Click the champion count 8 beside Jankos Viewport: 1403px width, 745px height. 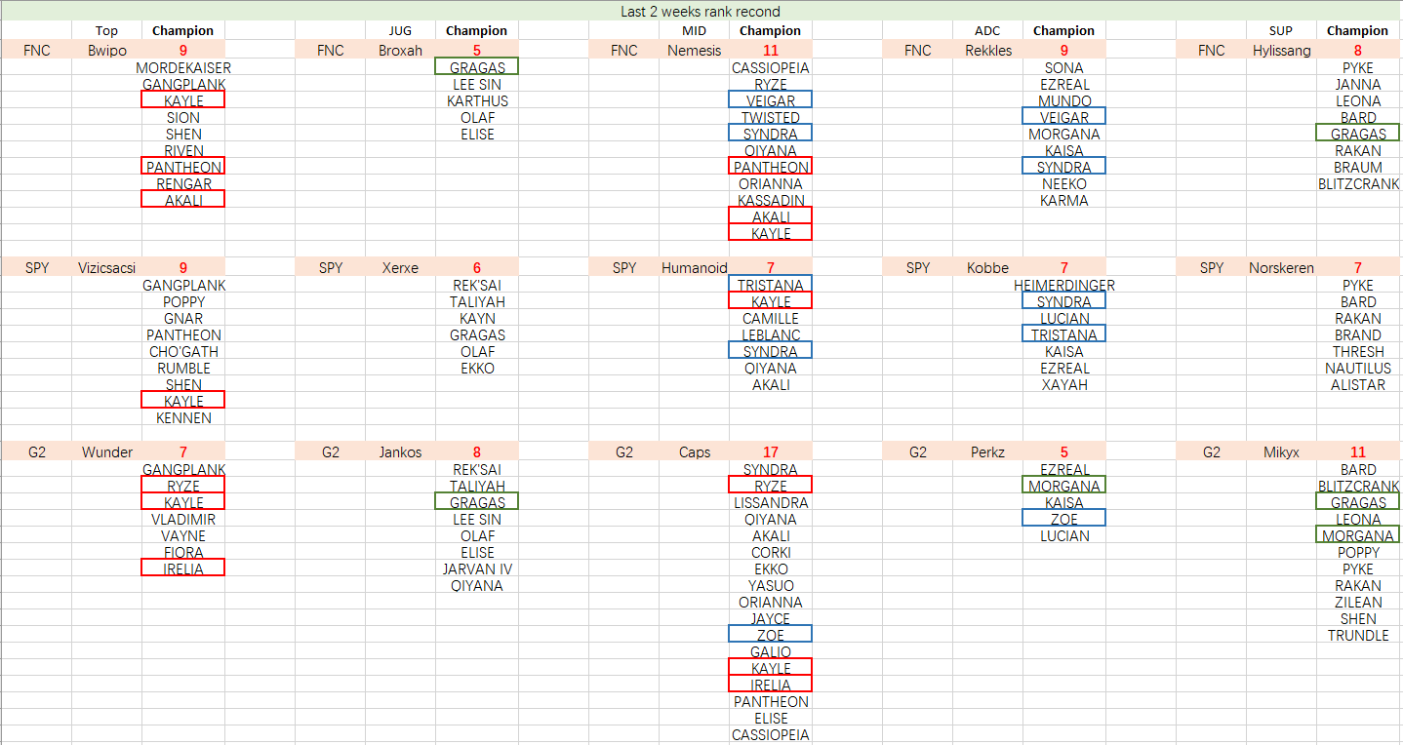[x=476, y=452]
